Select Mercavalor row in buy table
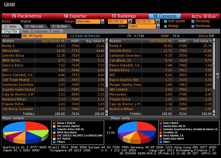The height and width of the screenshot is (158, 221). 54,51
